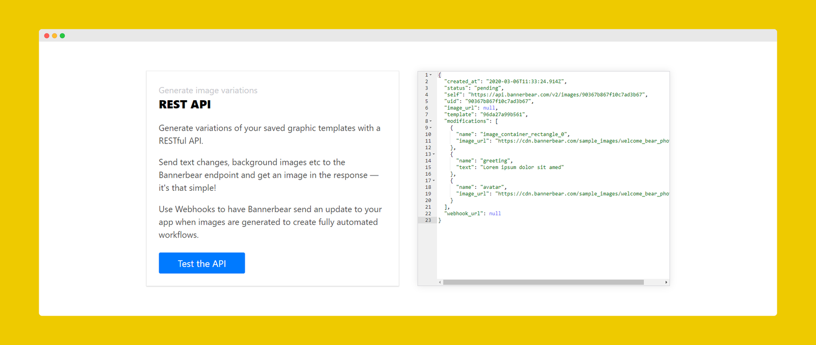This screenshot has width=816, height=345.
Task: Click the paragraph mentioning Webhooks
Action: click(270, 222)
